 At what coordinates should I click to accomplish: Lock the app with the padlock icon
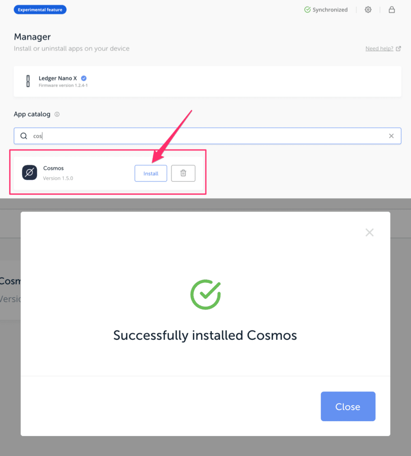coord(392,9)
